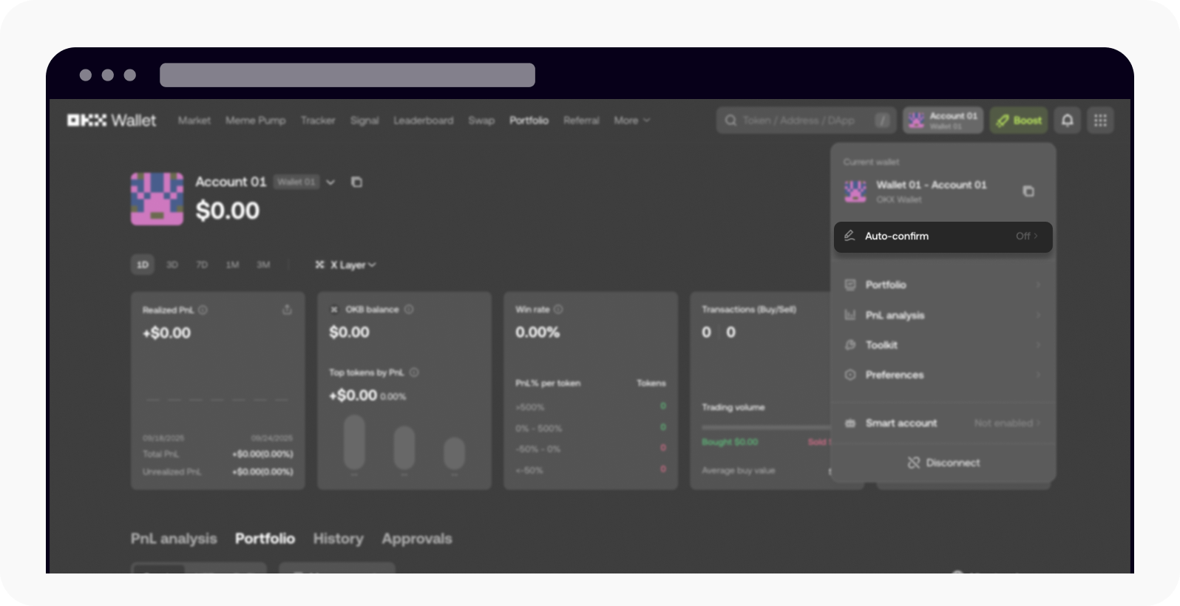Screen dimensions: 1180x606
Task: Open the apps grid menu
Action: pyautogui.click(x=1100, y=120)
